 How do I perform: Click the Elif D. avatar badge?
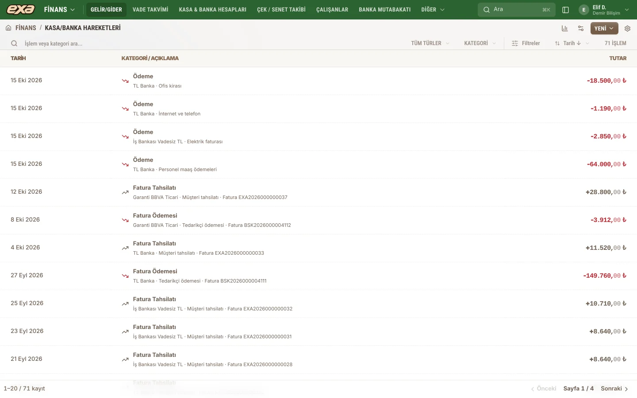(x=584, y=10)
